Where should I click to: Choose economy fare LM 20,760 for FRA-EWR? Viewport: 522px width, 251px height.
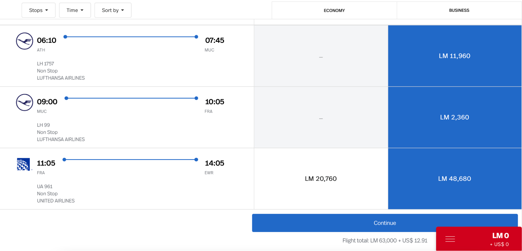(x=321, y=179)
